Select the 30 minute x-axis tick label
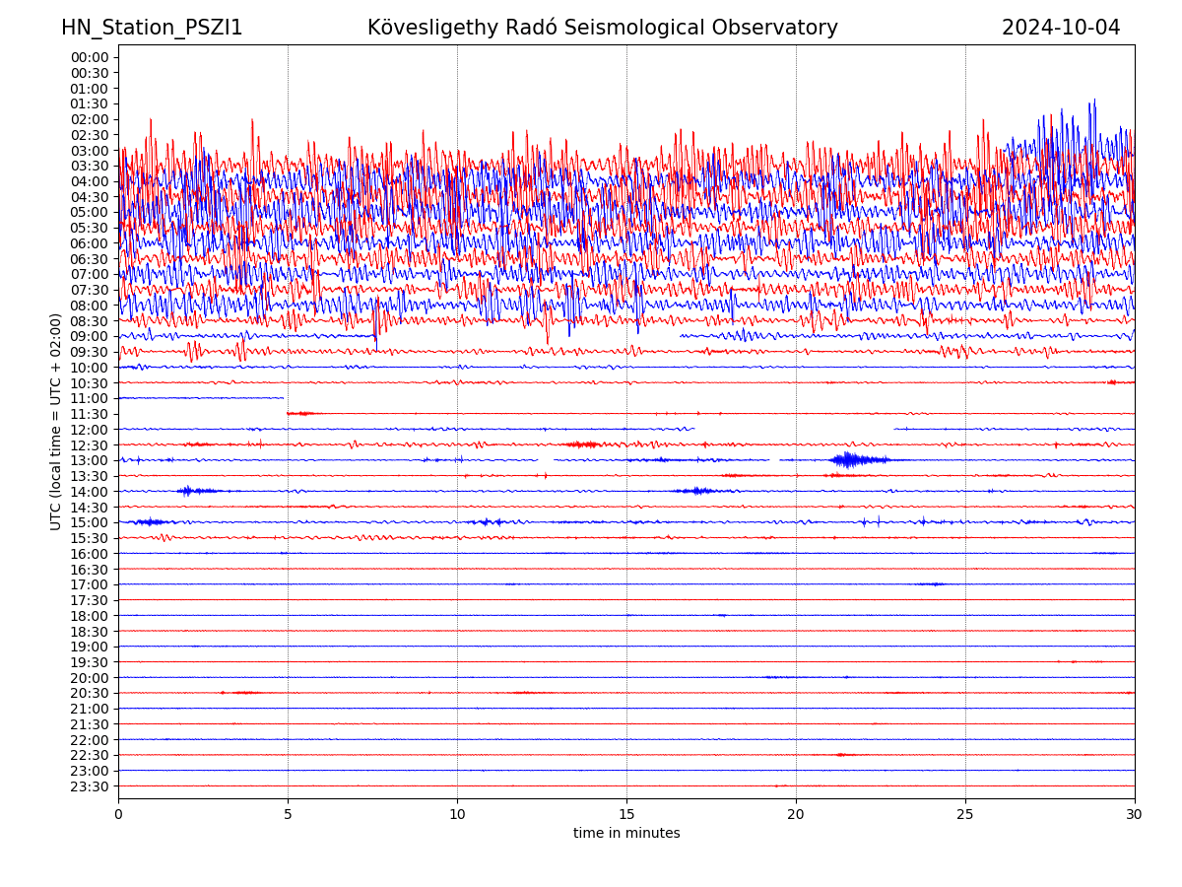 coord(1134,815)
